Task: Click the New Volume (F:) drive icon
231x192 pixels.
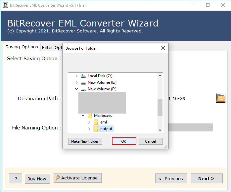Action: click(83, 89)
